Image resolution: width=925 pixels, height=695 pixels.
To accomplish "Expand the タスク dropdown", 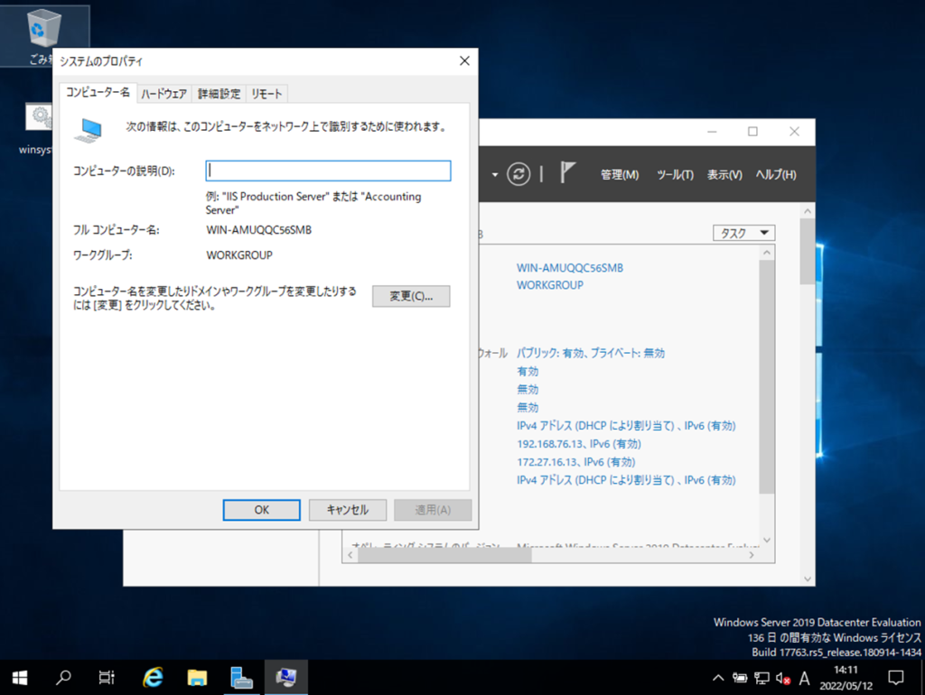I will tap(743, 233).
